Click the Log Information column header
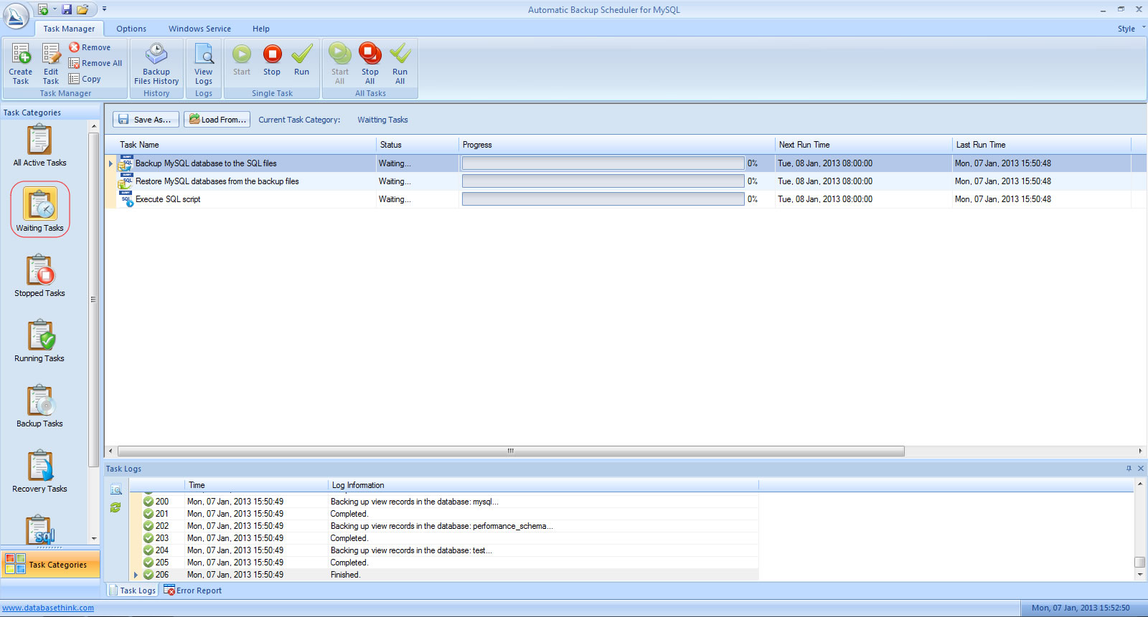The width and height of the screenshot is (1148, 617). click(543, 485)
